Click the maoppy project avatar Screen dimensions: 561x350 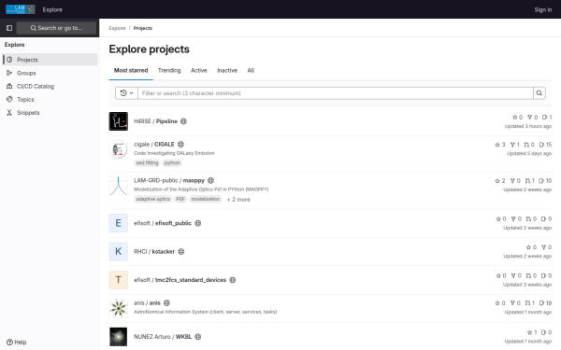coord(119,186)
